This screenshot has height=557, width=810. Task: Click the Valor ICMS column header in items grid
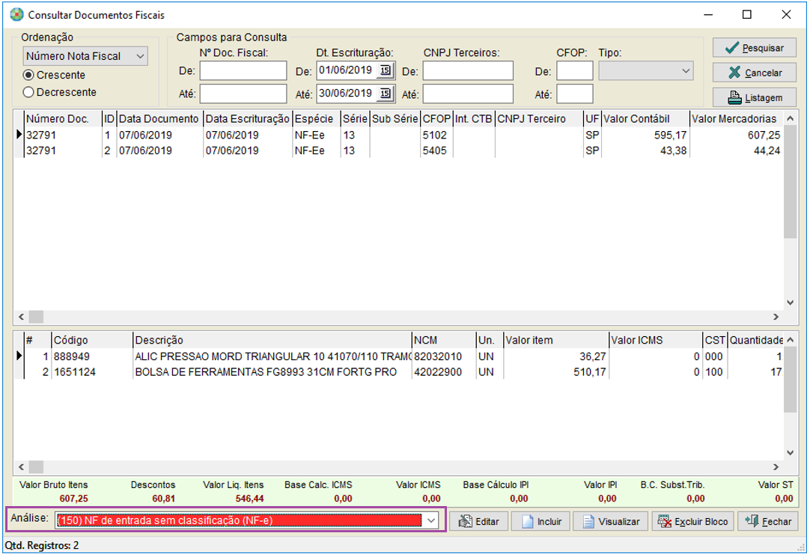tap(656, 341)
